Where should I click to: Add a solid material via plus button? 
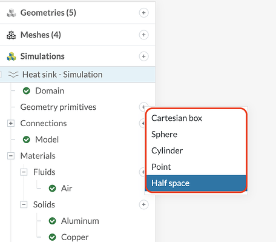(143, 204)
